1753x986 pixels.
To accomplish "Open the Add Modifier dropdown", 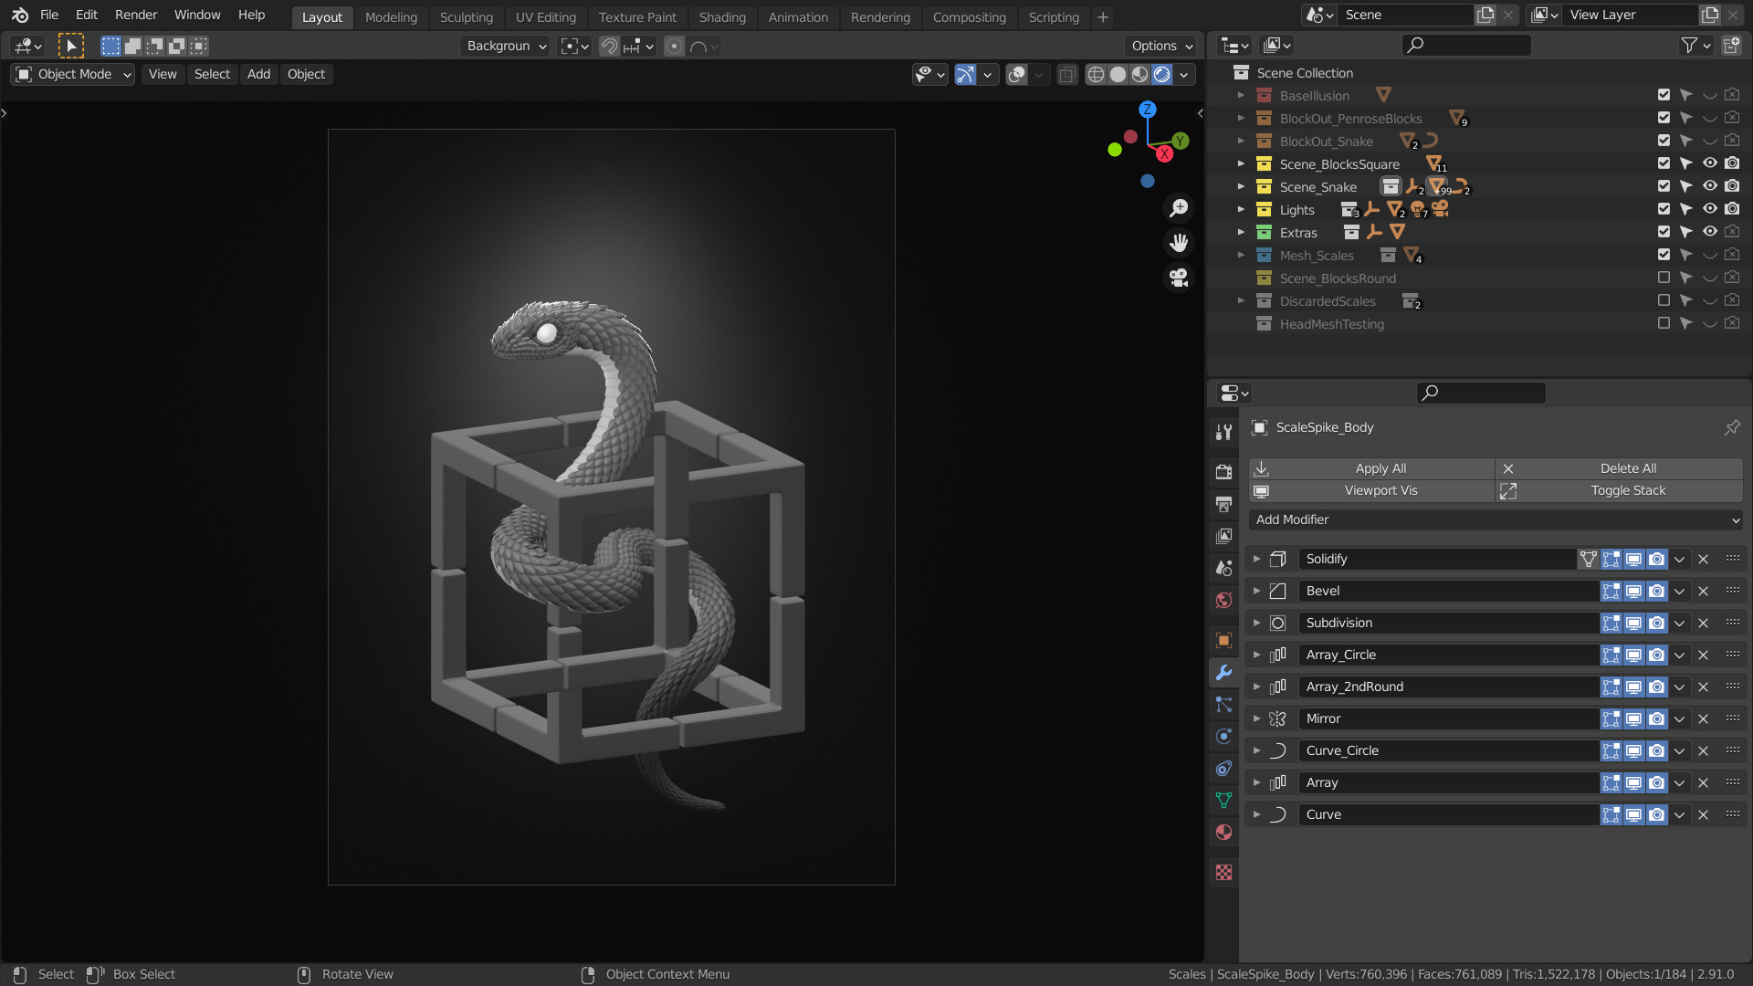I will pyautogui.click(x=1496, y=519).
